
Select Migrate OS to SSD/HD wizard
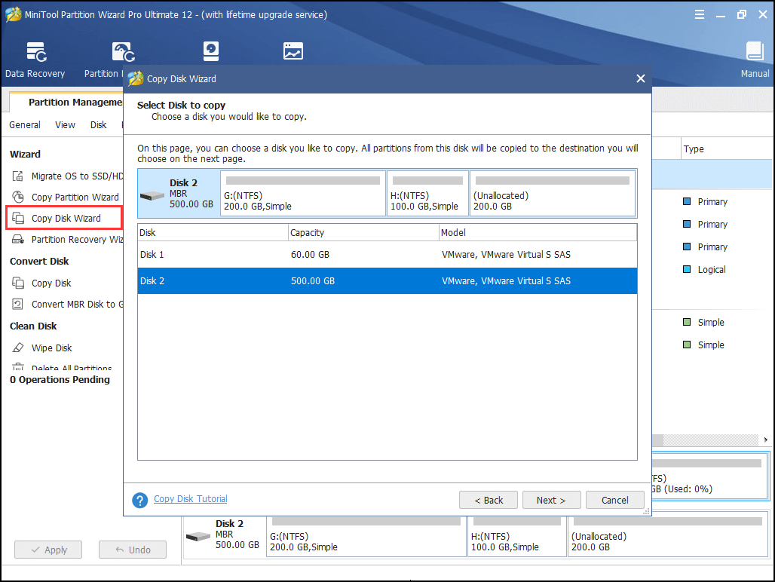[75, 176]
